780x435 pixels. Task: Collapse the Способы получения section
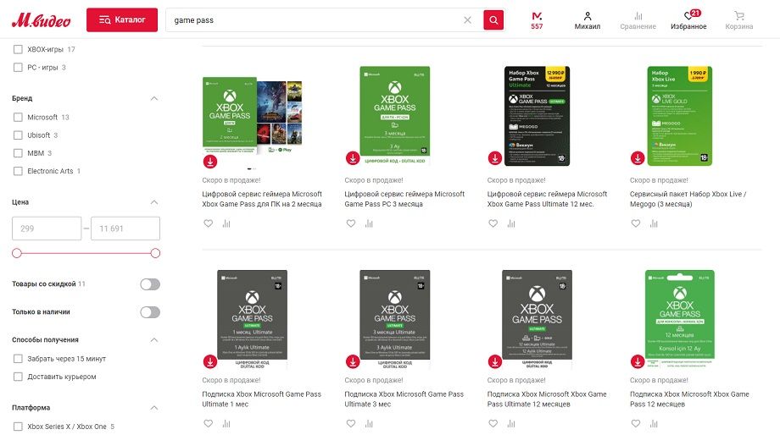154,339
